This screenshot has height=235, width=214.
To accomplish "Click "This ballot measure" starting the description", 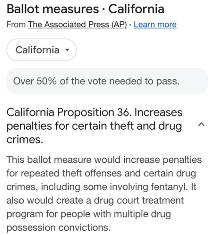I will (49, 160).
